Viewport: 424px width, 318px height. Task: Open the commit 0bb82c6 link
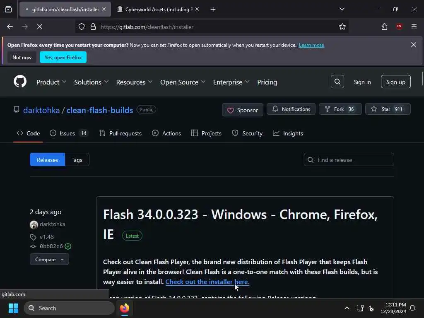[x=51, y=246]
